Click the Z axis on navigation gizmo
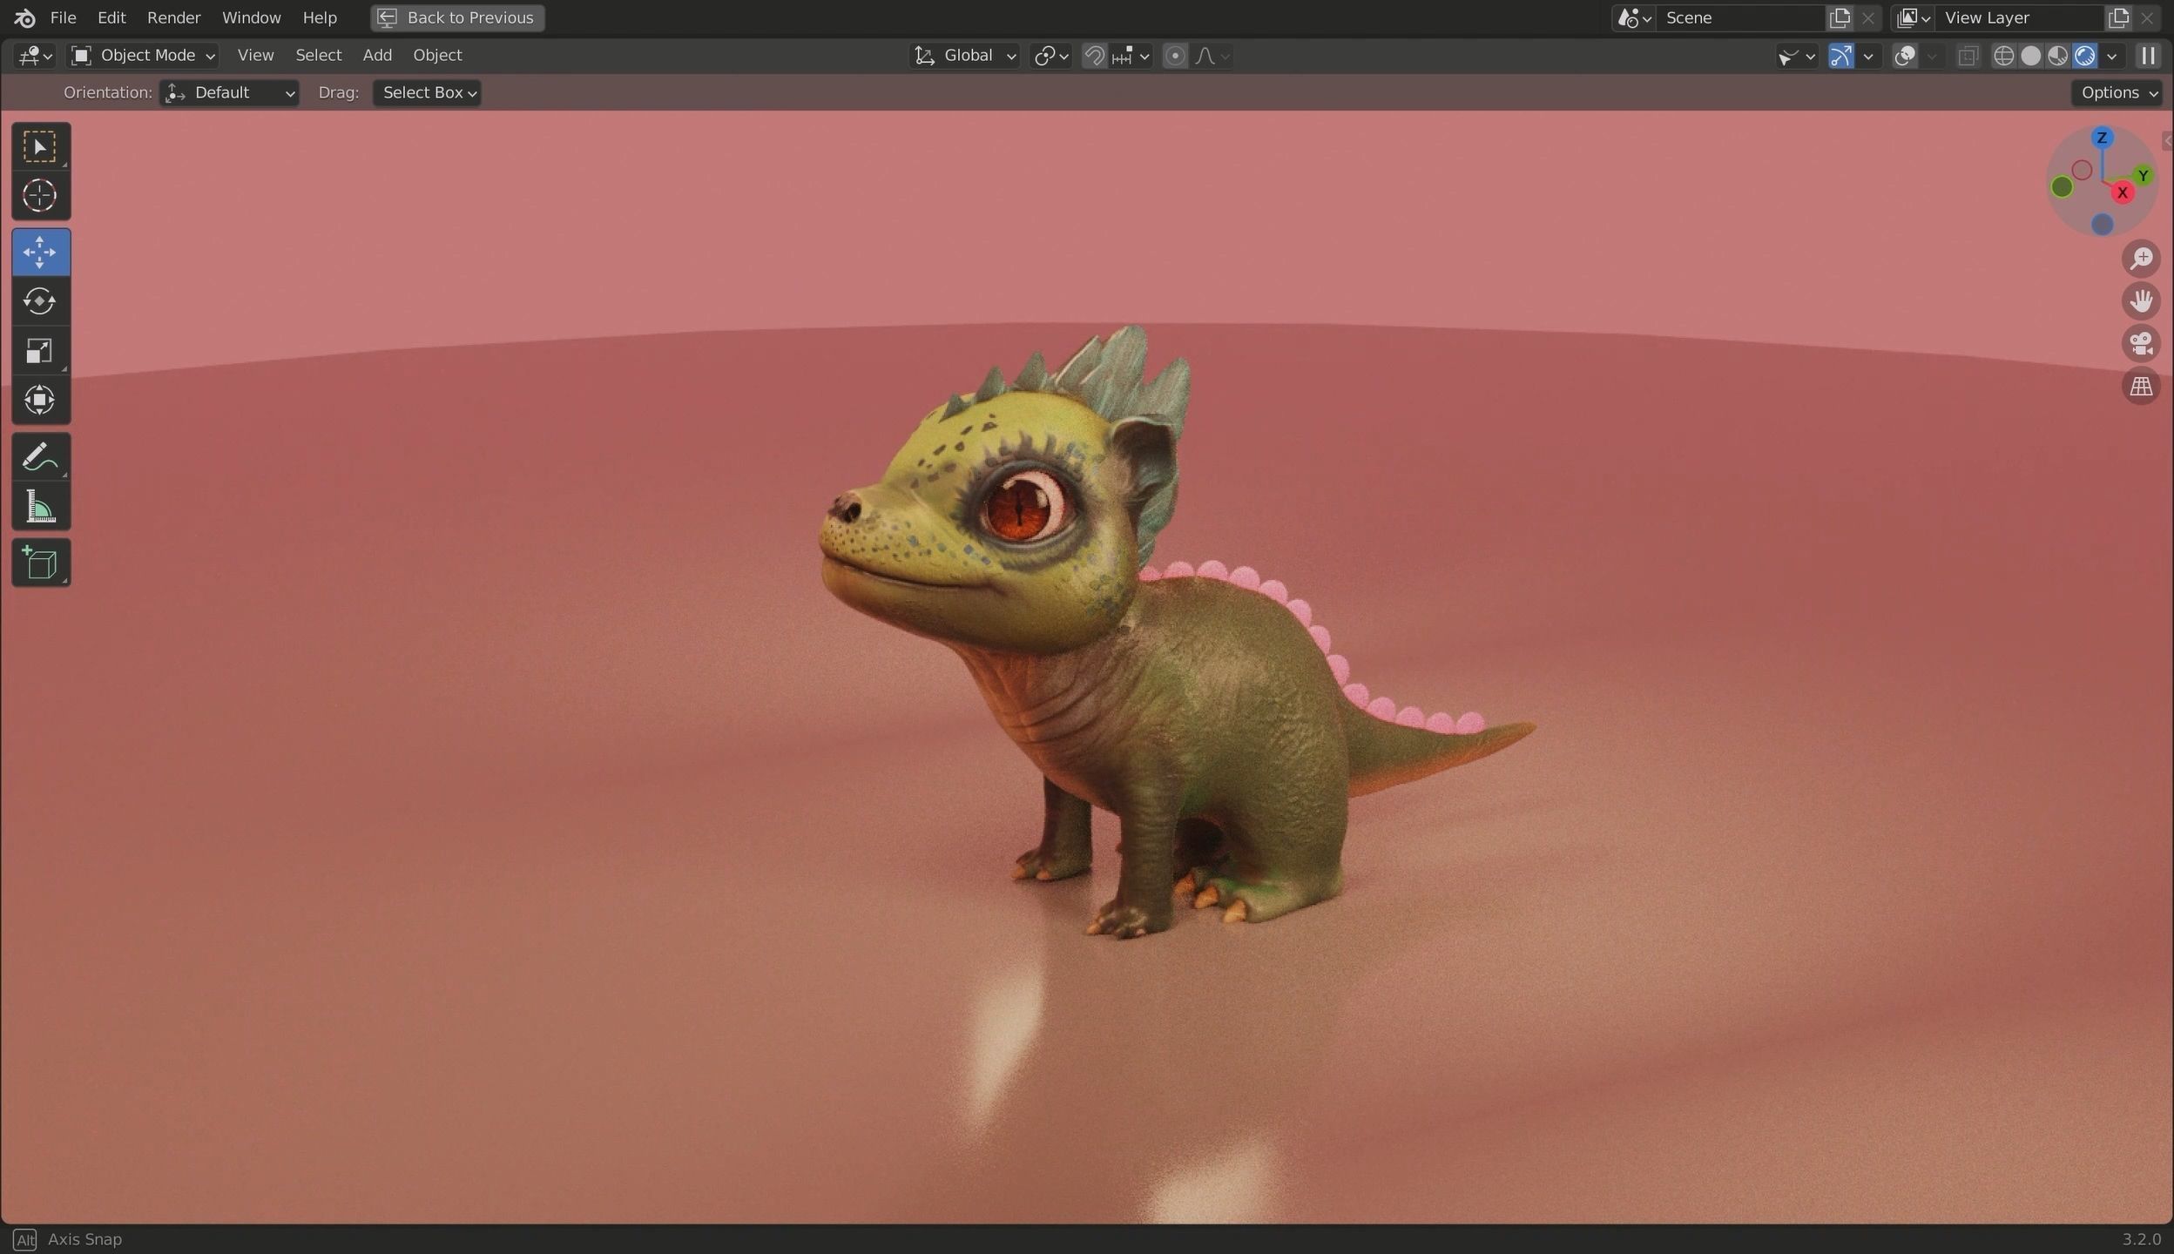2174x1254 pixels. point(2102,138)
